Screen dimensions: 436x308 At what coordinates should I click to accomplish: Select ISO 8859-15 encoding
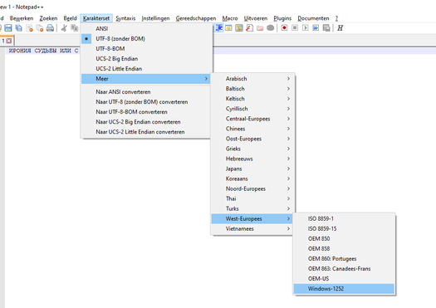point(344,229)
